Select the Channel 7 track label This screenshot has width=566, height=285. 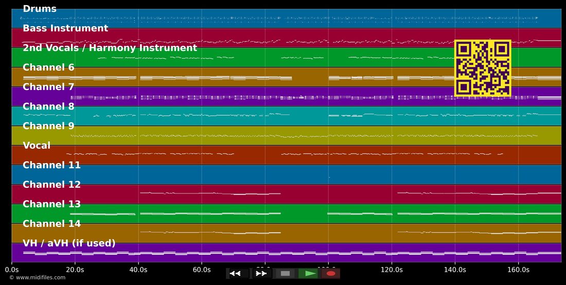click(x=48, y=86)
